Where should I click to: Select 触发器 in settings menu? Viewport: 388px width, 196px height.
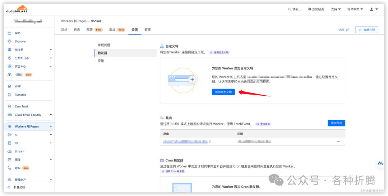point(125,53)
